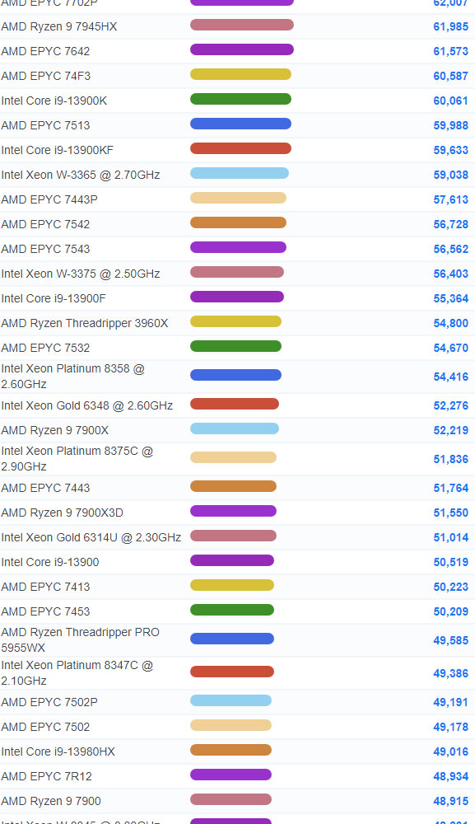The height and width of the screenshot is (824, 475).
Task: Open Intel Xeon Platinum 8375C link
Action: point(77,459)
